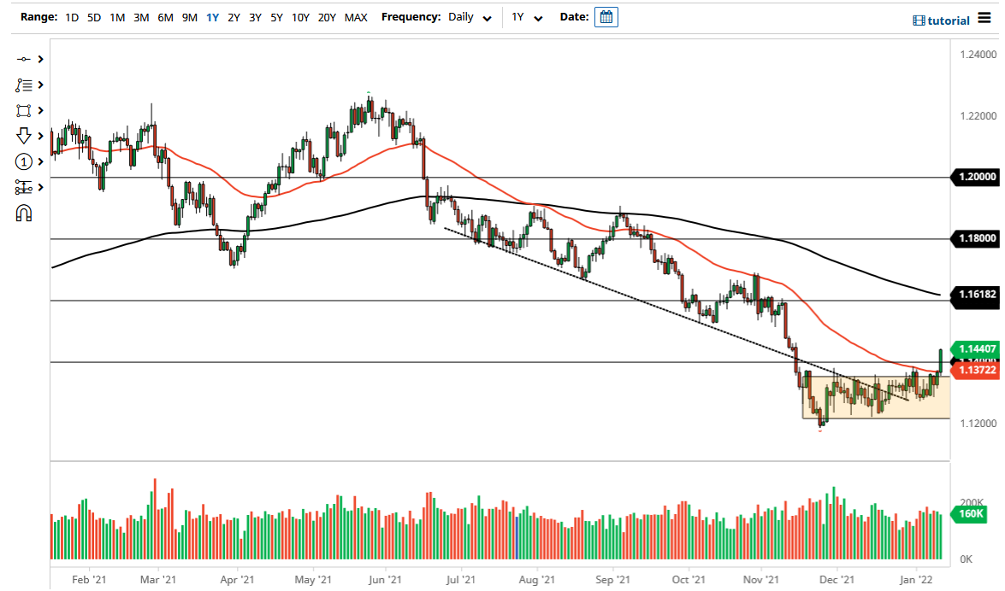Open the hamburger menu
Screen dimensions: 1005x591
(x=984, y=19)
